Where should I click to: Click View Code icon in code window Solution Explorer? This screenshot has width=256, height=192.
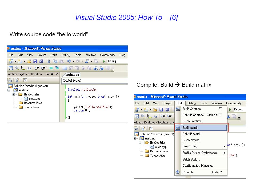25,80
